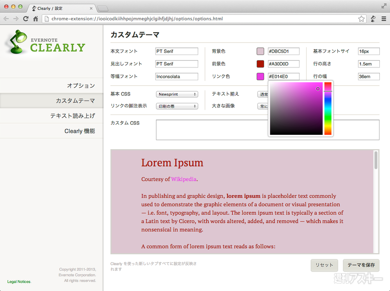This screenshot has height=291, width=390.
Task: Close the Clearly / 設定 tab
Action: pyautogui.click(x=91, y=9)
